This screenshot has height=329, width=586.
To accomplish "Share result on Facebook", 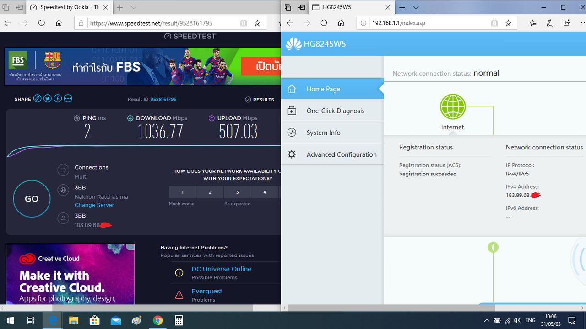I will (x=58, y=99).
